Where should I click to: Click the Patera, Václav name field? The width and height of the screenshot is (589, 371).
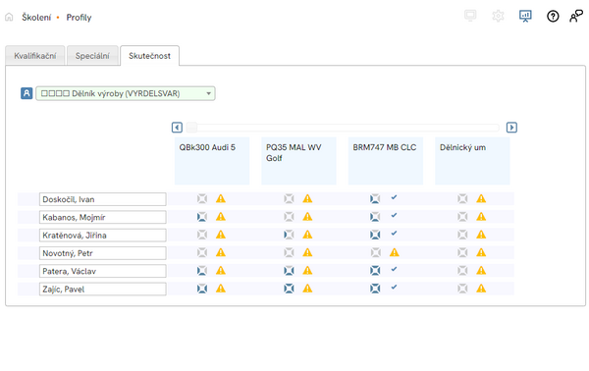pyautogui.click(x=102, y=272)
